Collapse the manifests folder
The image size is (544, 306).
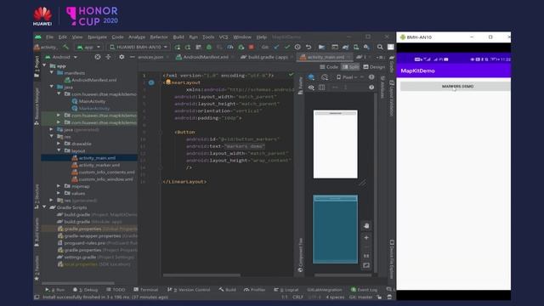(52, 73)
